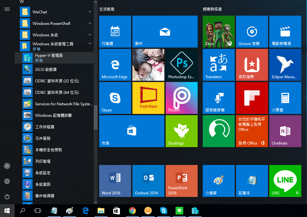Launch Eclipse Manager tile
This screenshot has height=217, width=307.
click(x=285, y=65)
